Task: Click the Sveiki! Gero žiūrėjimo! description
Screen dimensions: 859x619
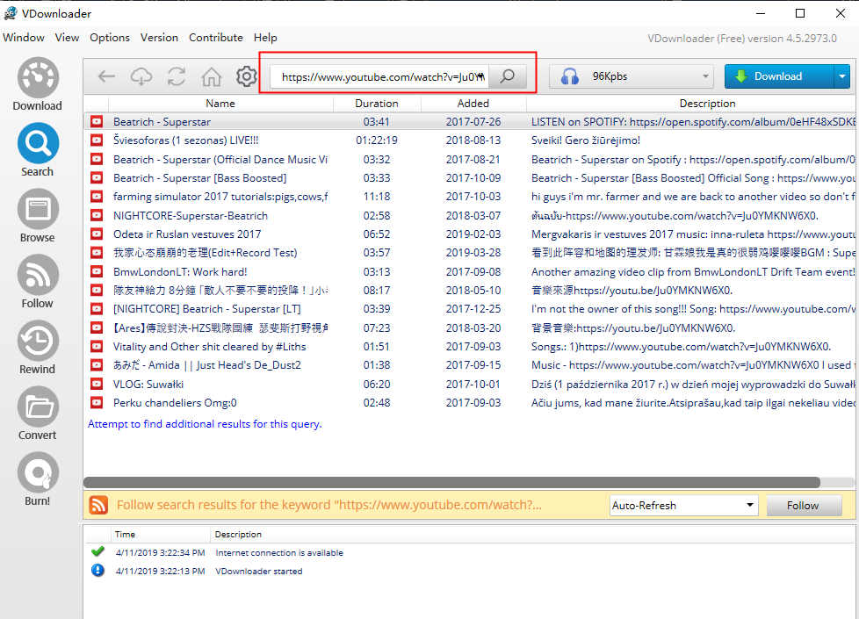Action: 586,140
